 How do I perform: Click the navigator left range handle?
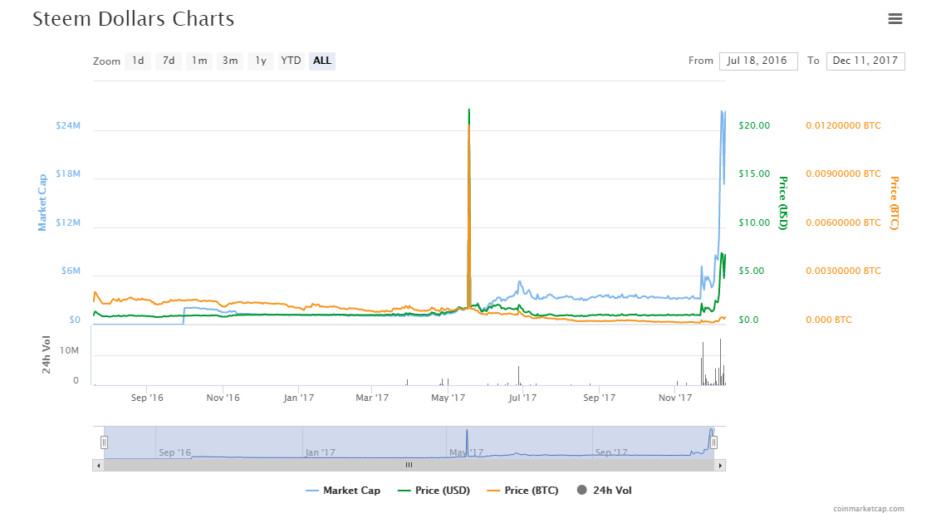(x=104, y=442)
